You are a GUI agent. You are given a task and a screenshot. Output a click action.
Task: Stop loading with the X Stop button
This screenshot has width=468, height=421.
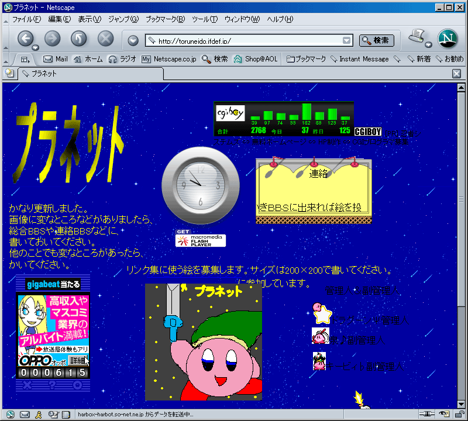pyautogui.click(x=106, y=39)
